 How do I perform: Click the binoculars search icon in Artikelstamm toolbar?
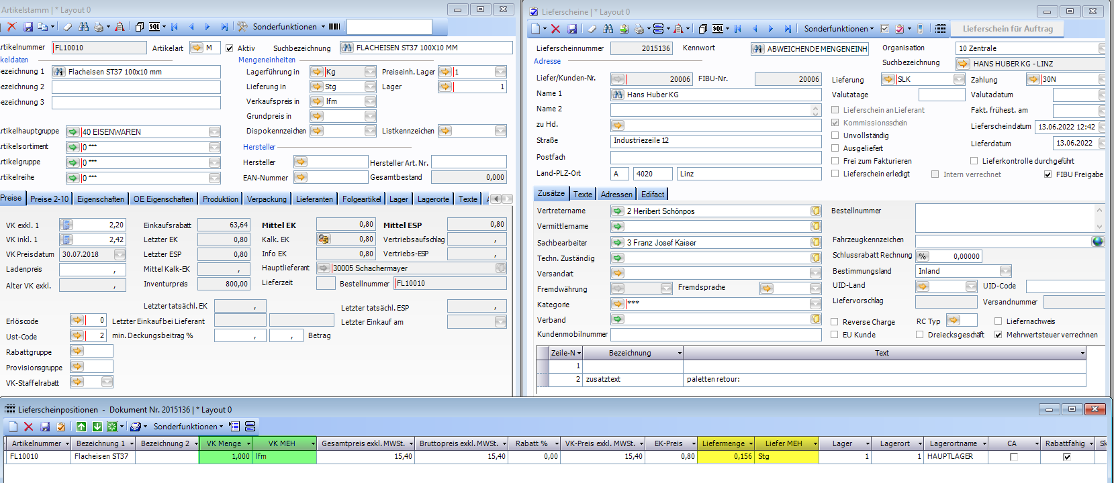pyautogui.click(x=83, y=27)
